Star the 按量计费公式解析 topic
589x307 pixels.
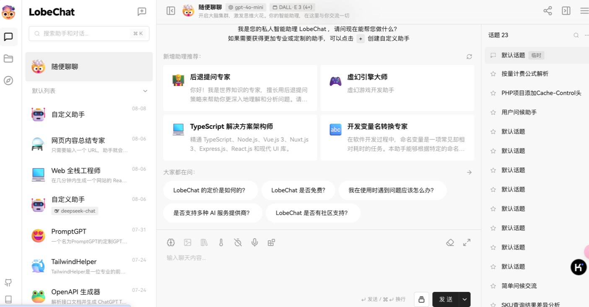pos(493,74)
